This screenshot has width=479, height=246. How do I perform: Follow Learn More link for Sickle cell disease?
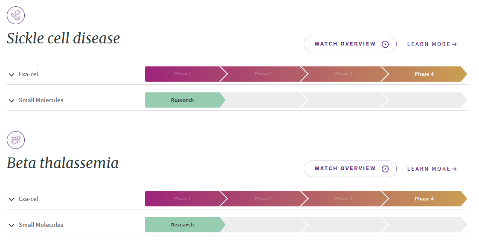coord(432,44)
